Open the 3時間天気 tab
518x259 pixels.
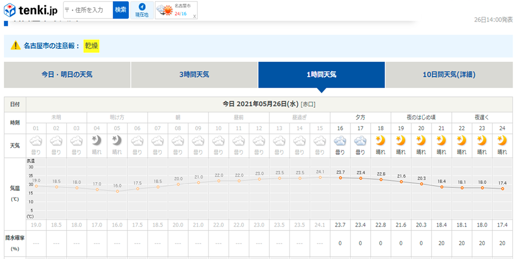pyautogui.click(x=194, y=75)
